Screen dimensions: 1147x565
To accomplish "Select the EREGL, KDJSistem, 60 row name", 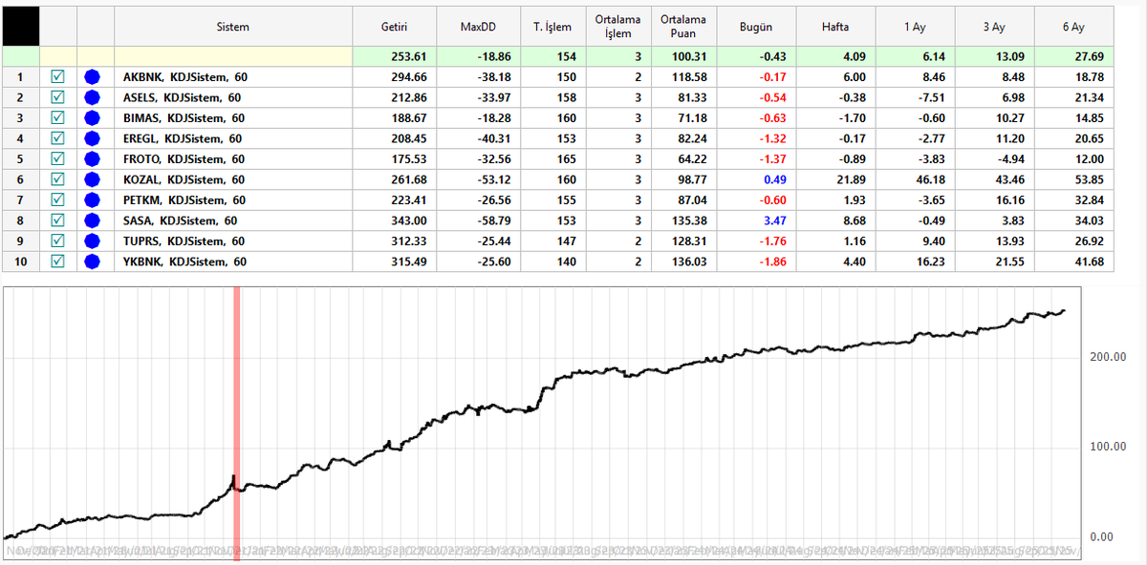I will click(x=184, y=138).
